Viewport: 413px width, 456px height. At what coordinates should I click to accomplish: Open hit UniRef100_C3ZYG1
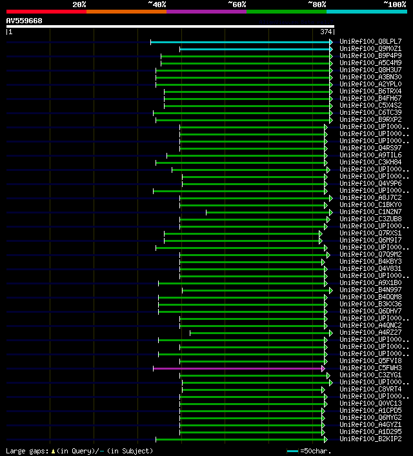point(370,375)
